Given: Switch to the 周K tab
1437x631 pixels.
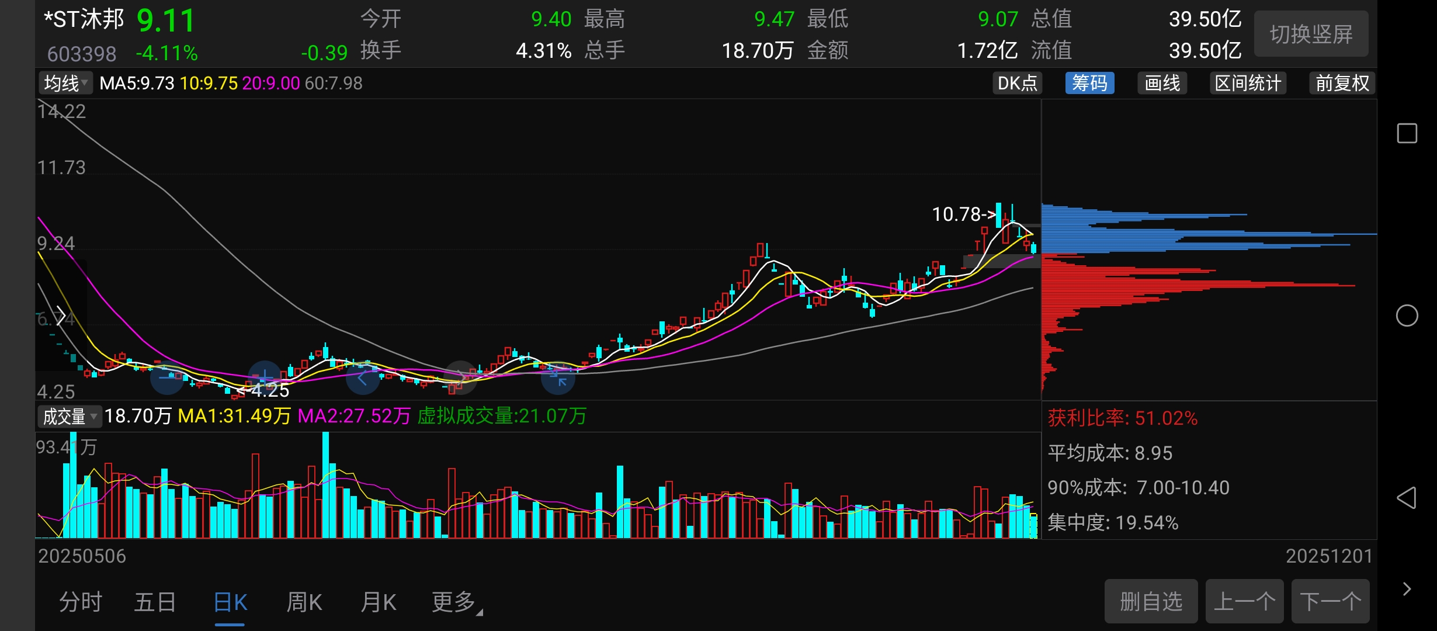Looking at the screenshot, I should tap(304, 602).
